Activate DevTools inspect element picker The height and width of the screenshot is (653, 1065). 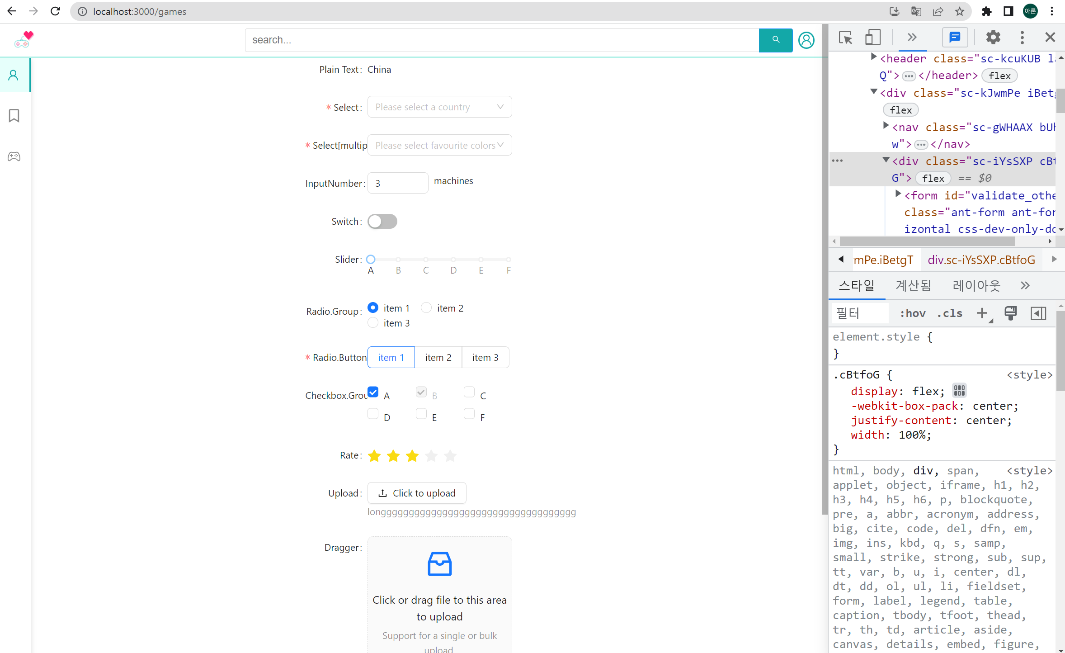[845, 37]
